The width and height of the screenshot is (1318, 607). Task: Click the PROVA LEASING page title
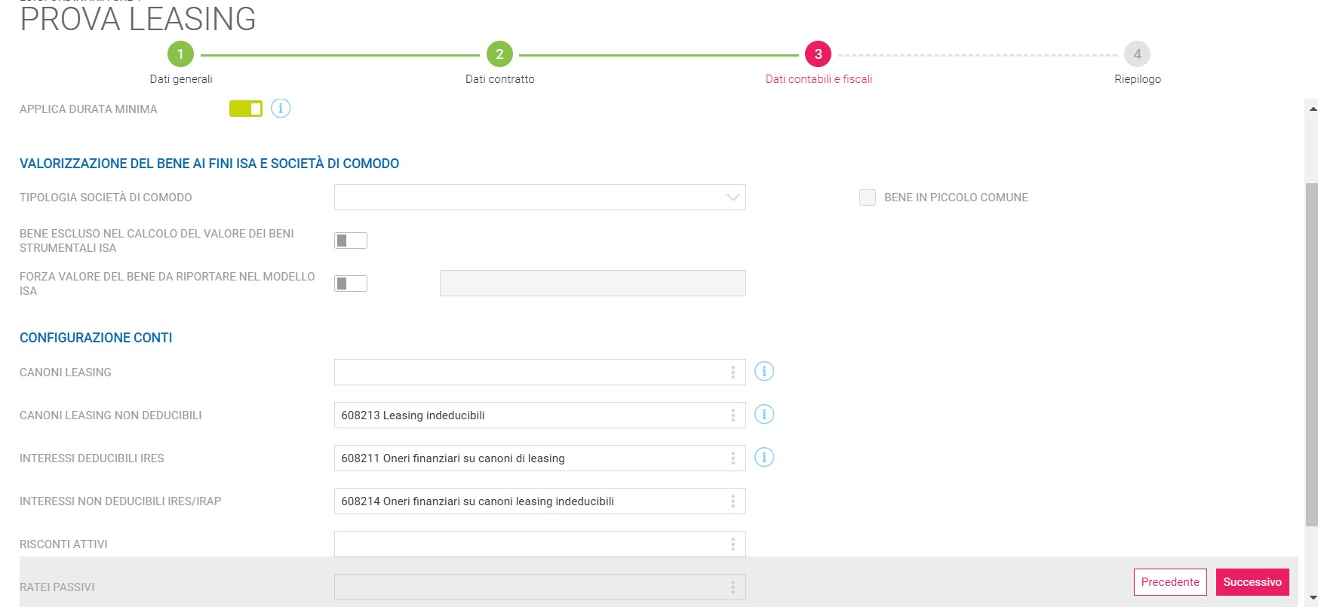click(x=138, y=19)
